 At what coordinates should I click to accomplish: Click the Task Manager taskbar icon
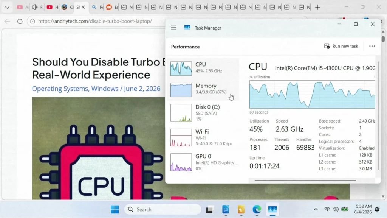[x=272, y=209]
